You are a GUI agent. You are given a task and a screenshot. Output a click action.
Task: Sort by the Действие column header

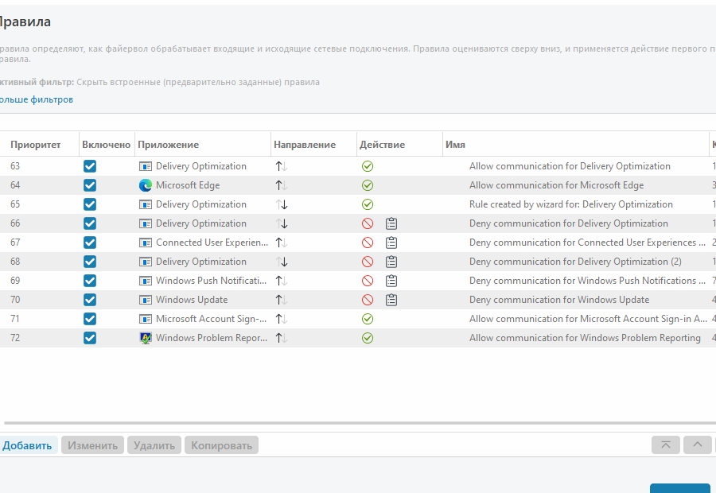coord(382,145)
